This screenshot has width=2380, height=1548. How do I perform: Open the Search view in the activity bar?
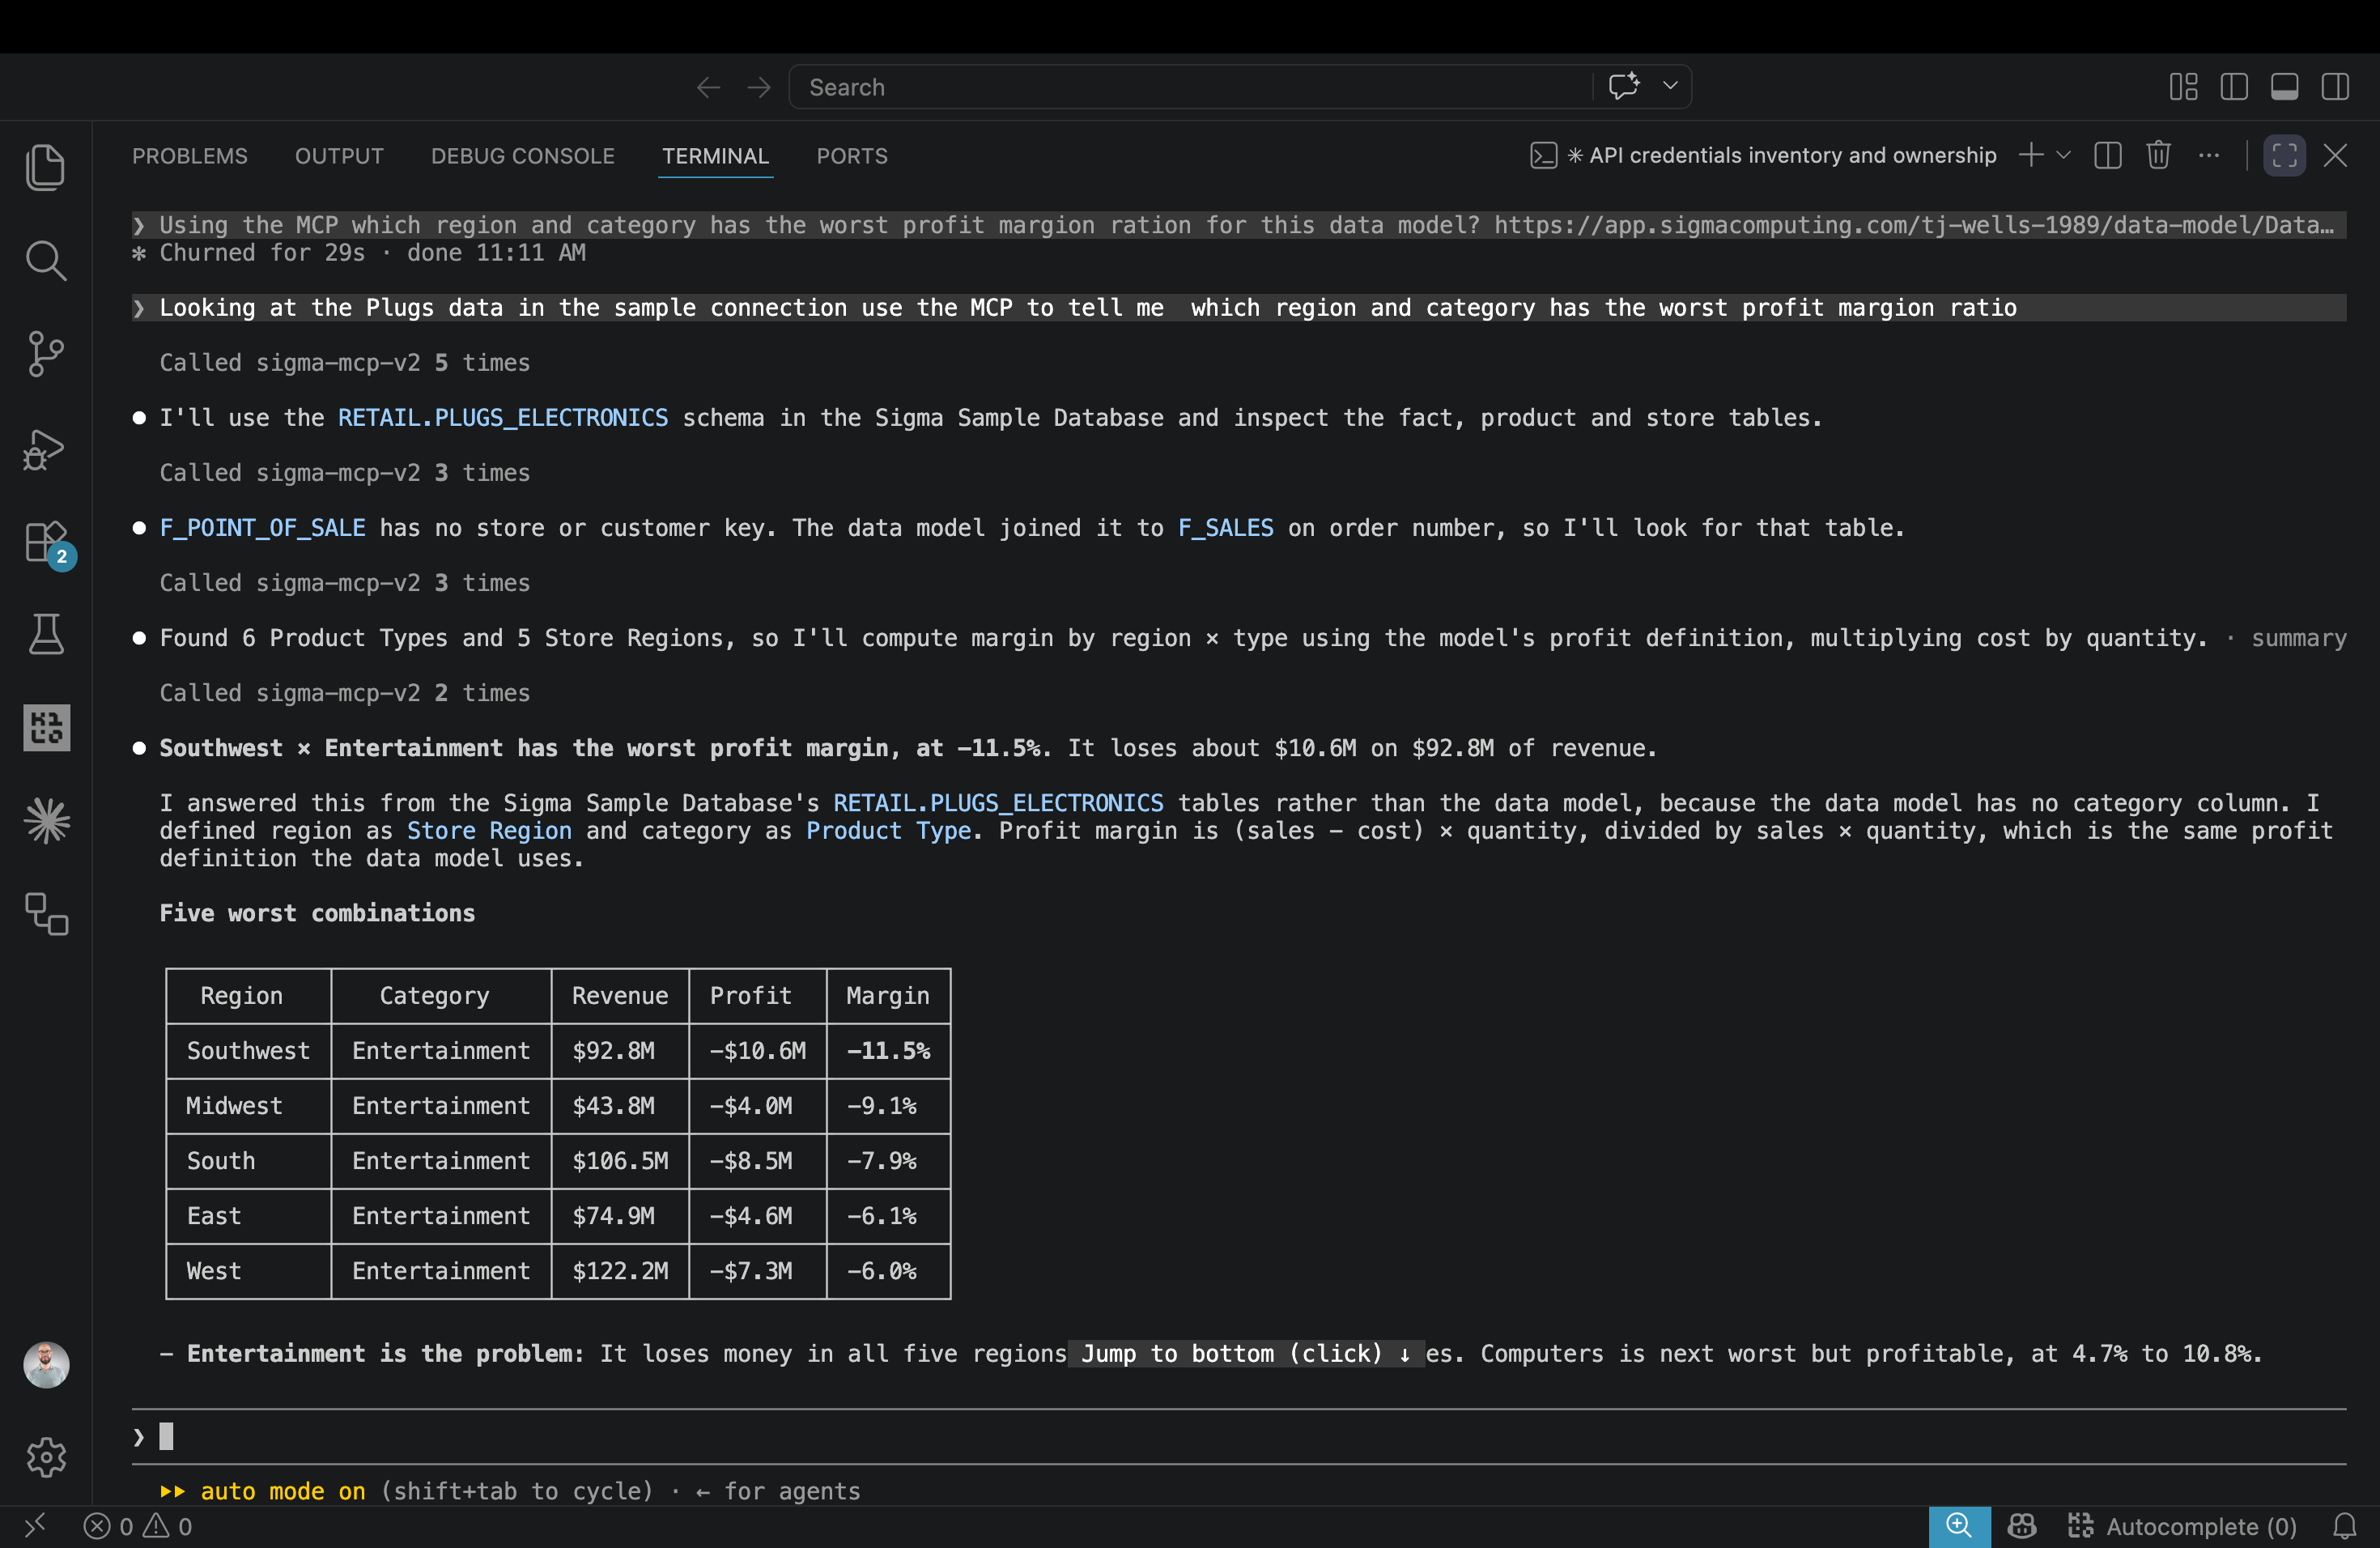tap(46, 260)
